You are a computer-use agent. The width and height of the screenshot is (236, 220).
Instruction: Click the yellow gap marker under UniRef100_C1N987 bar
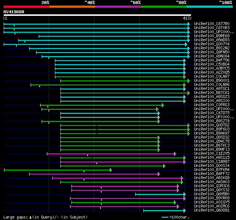[x=97, y=163]
